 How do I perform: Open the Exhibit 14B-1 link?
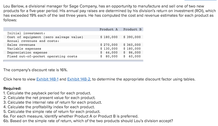pyautogui.click(x=47, y=79)
